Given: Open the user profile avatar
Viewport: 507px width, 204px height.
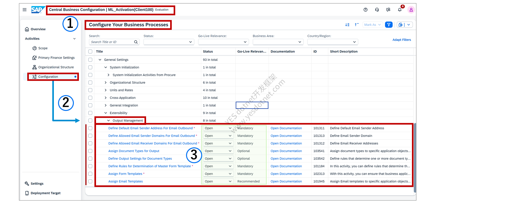Looking at the screenshot, I should (411, 10).
